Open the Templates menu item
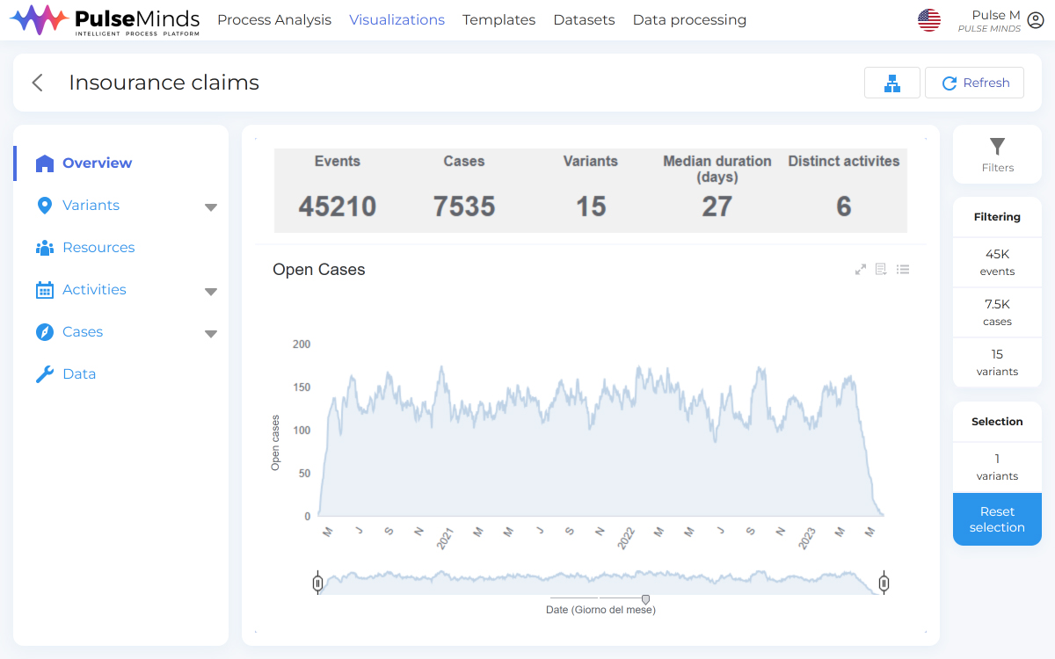This screenshot has width=1055, height=659. point(498,20)
